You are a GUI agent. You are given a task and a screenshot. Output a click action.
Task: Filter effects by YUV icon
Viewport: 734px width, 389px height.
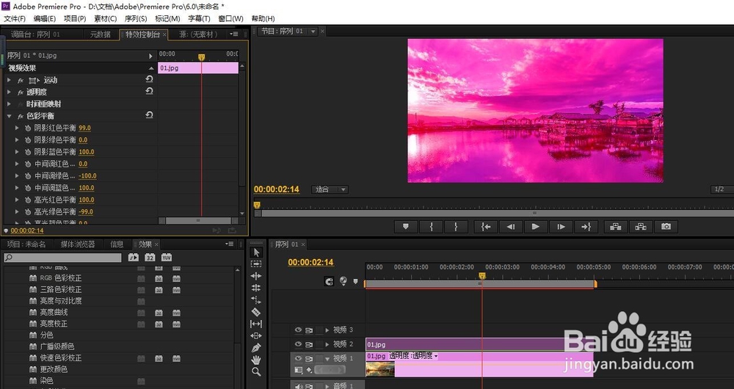pyautogui.click(x=167, y=257)
